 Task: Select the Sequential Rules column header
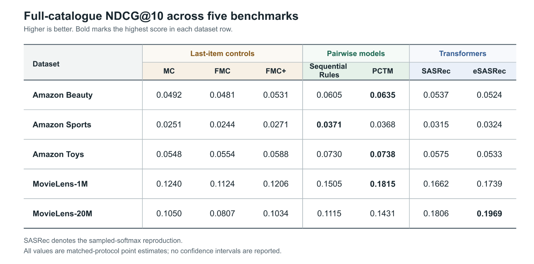click(328, 71)
